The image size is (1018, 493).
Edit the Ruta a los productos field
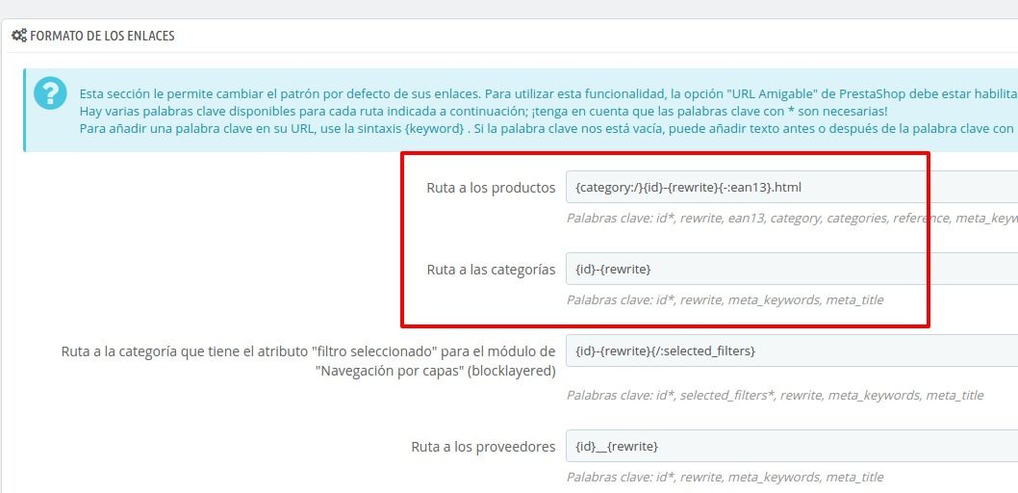pos(792,187)
